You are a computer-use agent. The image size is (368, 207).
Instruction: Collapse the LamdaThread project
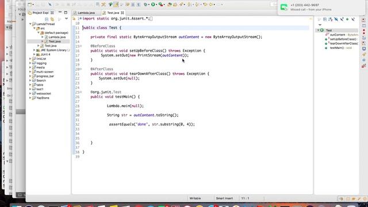click(30, 24)
